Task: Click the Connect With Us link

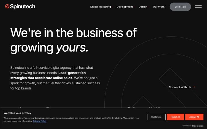Action: [x=180, y=87]
